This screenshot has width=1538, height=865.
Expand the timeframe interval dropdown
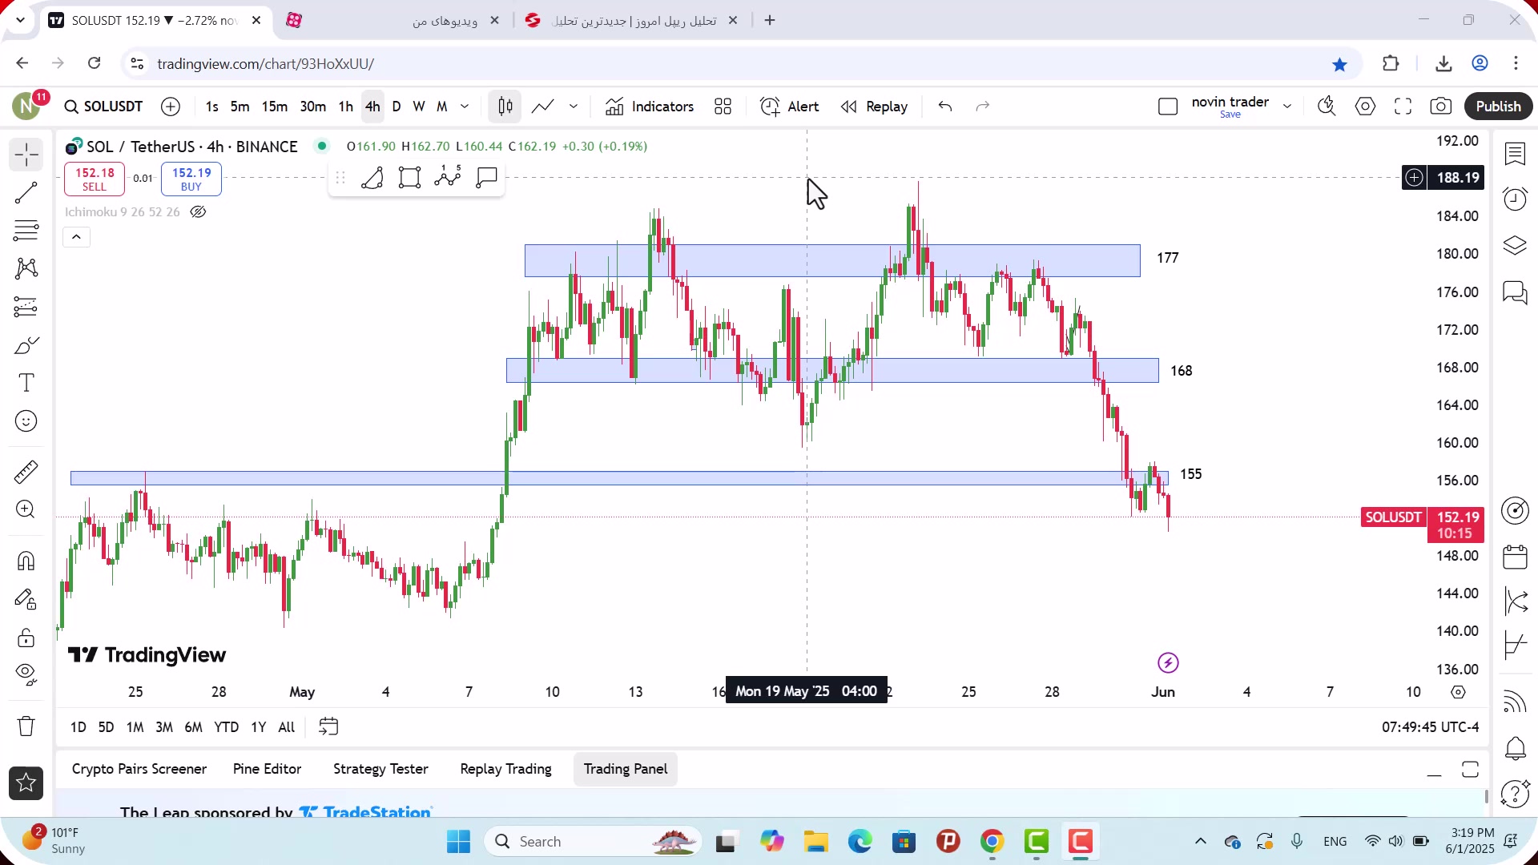pyautogui.click(x=465, y=107)
